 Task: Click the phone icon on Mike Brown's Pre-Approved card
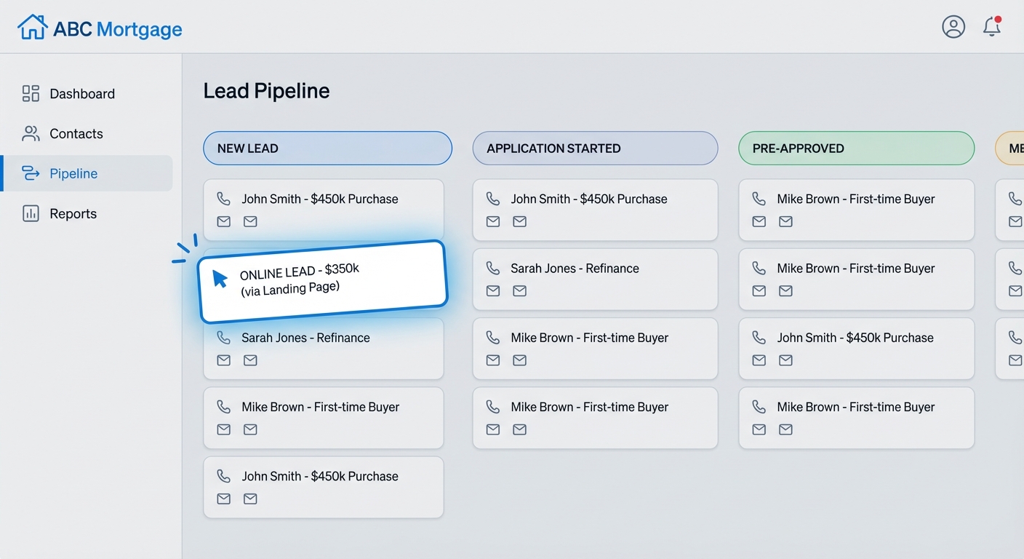coord(759,199)
